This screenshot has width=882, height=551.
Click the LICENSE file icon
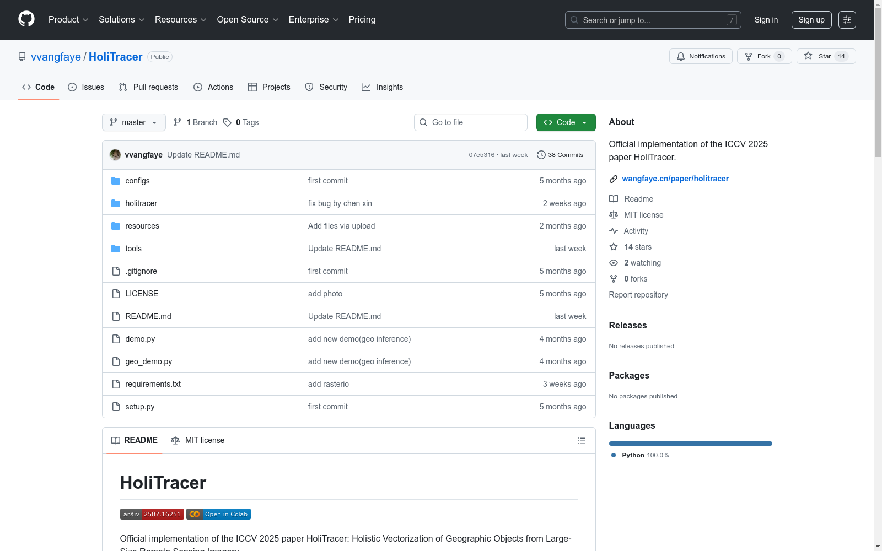pos(116,294)
